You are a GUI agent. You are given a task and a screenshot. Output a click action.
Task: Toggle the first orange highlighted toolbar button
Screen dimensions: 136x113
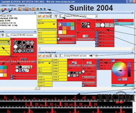20,9
